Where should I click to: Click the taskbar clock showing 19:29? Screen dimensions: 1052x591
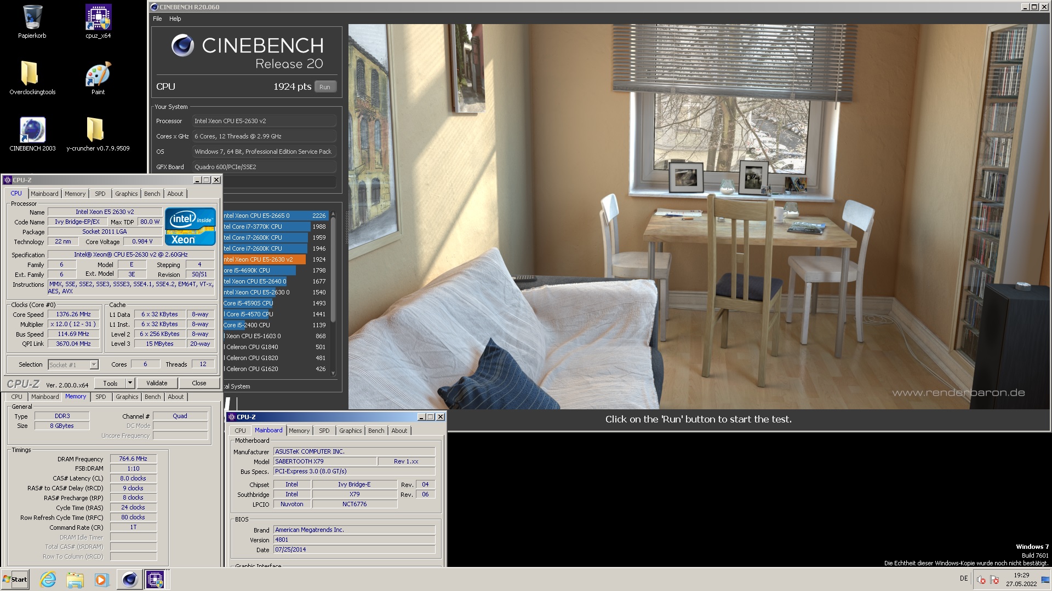(x=1021, y=580)
